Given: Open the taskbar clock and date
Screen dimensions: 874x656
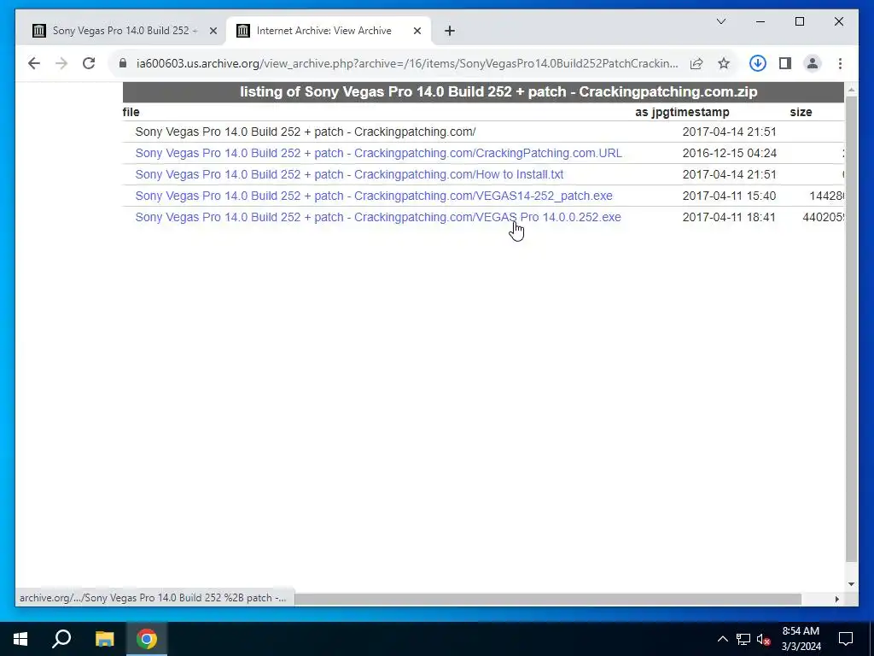Looking at the screenshot, I should [801, 639].
